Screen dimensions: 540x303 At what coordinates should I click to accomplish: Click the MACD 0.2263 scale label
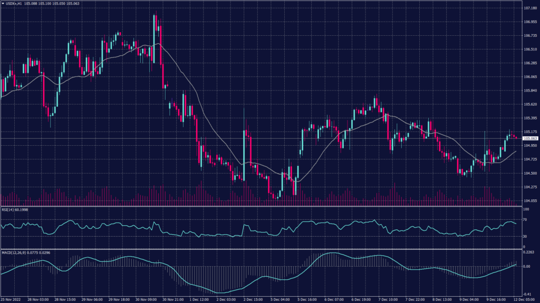click(529, 252)
